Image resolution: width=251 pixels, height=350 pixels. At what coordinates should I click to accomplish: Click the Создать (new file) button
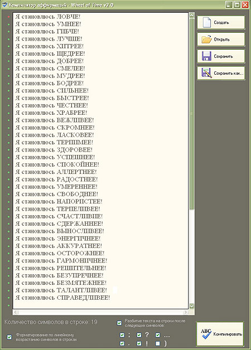coord(221,22)
